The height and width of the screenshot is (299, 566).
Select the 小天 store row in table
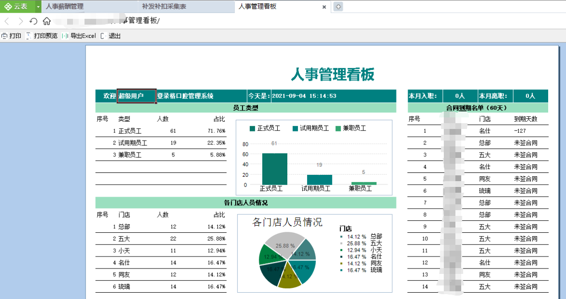(x=161, y=251)
